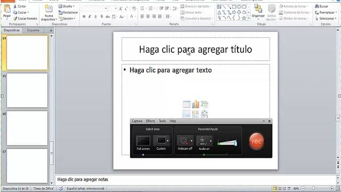Viewport: 341px width, 192px height.
Task: Toggle text shadow formatting
Action: pyautogui.click(x=102, y=17)
